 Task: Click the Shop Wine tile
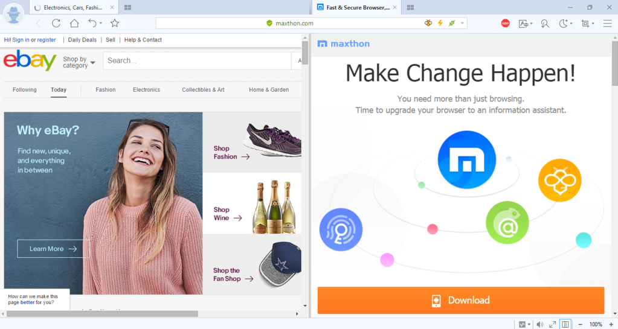pyautogui.click(x=253, y=203)
